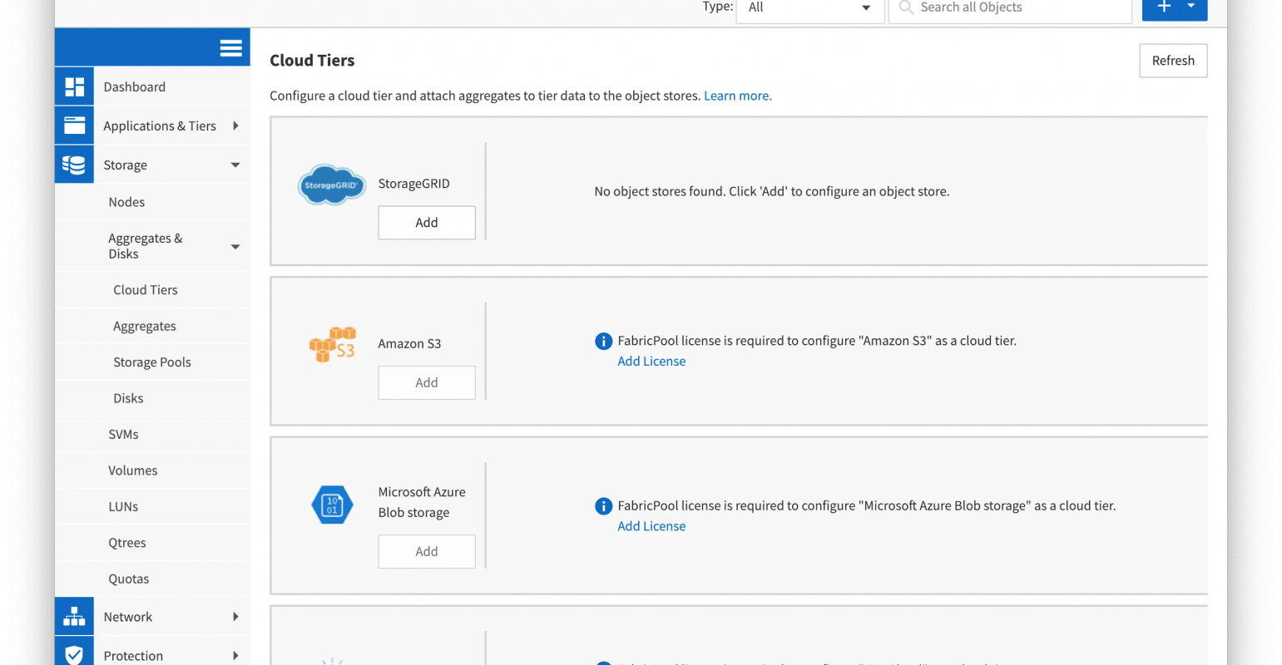
Task: Click the Add button under Amazon S3
Action: point(427,382)
